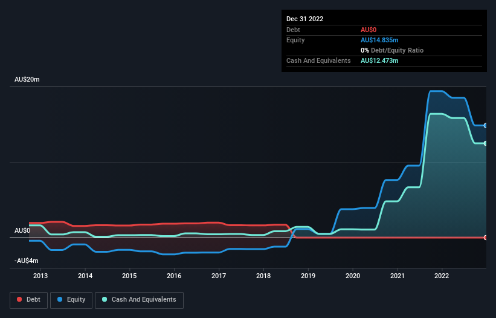
Task: Click the 2021 x-axis label
Action: tap(398, 276)
